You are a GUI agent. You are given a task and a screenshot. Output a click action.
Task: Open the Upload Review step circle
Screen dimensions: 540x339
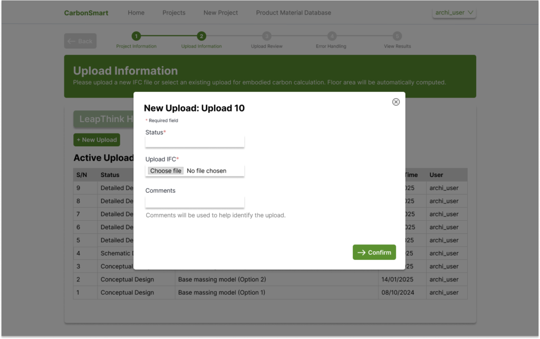click(267, 37)
